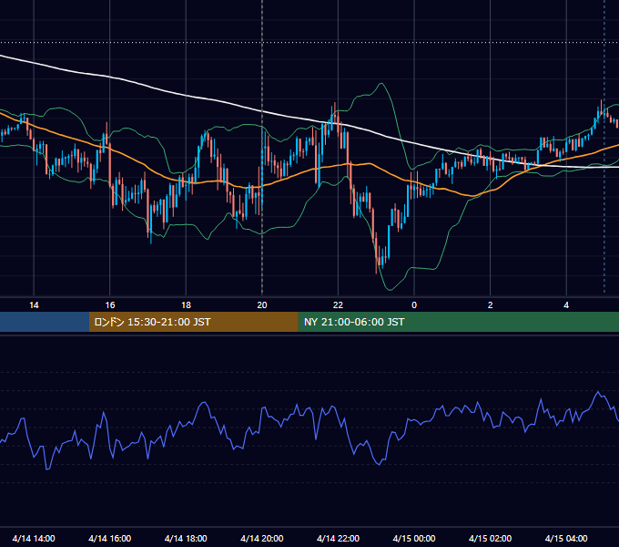The image size is (619, 547).
Task: Click the 2 hour label on price chart axis
Action: pyautogui.click(x=490, y=305)
